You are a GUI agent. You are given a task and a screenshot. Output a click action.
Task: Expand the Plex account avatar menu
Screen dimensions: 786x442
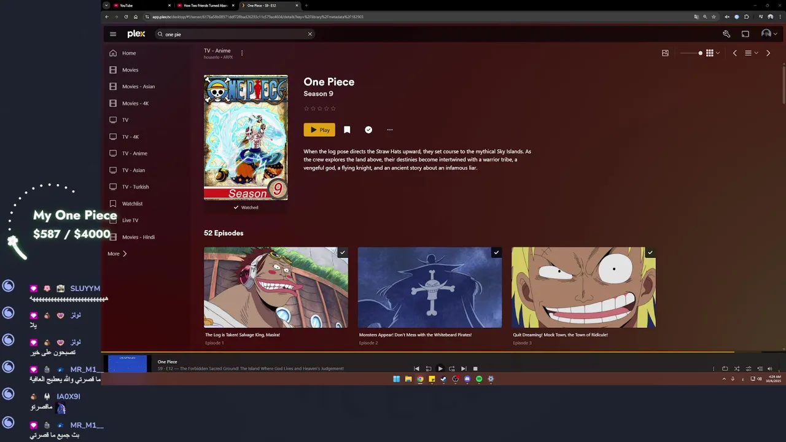coord(769,34)
